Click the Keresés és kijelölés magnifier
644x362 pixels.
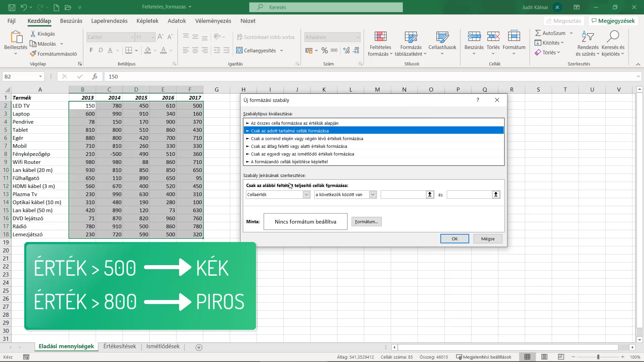click(x=613, y=36)
